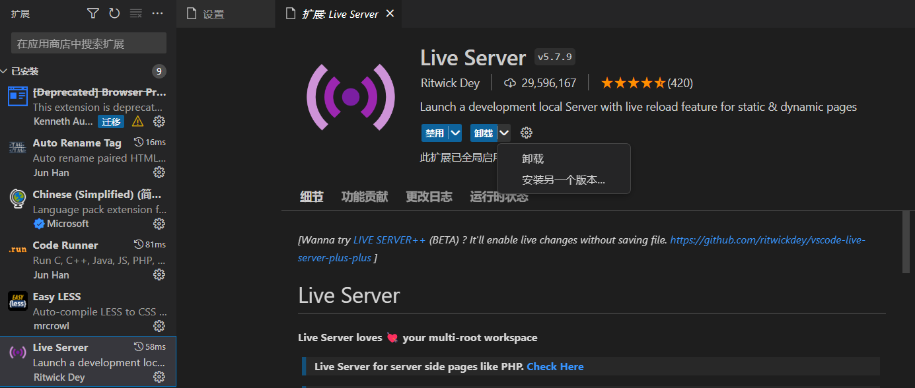Open the 功能贡献 tab

pyautogui.click(x=365, y=197)
